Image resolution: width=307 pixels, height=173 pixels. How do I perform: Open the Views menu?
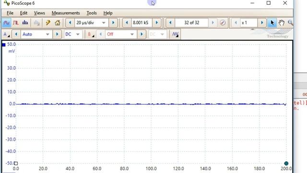click(x=39, y=13)
